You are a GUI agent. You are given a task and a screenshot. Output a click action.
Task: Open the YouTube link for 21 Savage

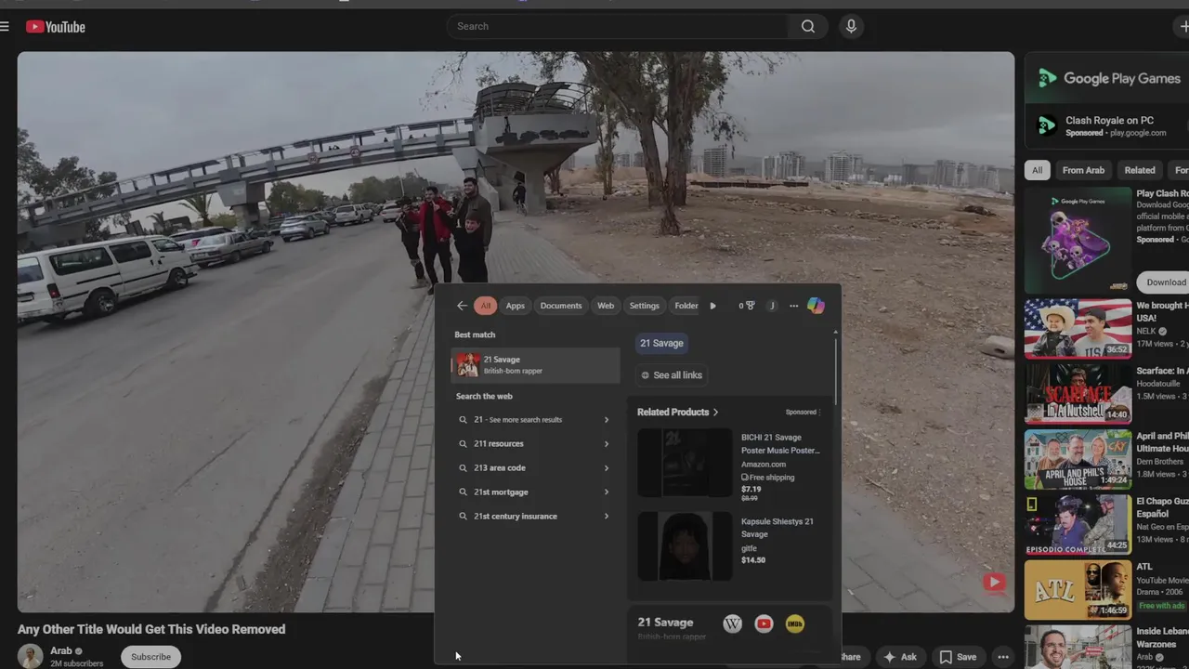764,623
